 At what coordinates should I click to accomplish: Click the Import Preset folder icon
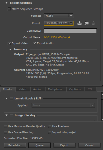(86, 23)
